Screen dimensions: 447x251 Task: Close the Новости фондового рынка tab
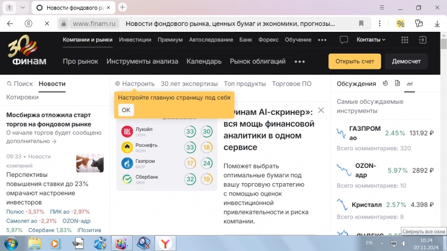click(109, 8)
